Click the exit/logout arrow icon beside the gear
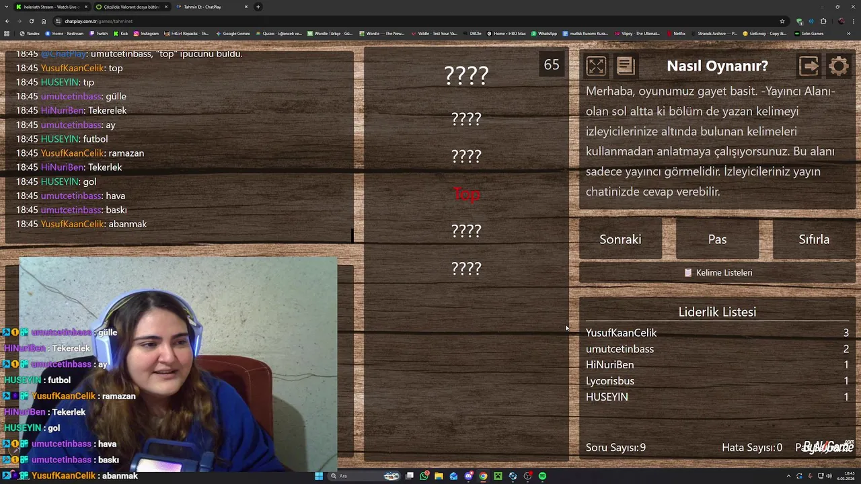The image size is (861, 484). pyautogui.click(x=809, y=66)
